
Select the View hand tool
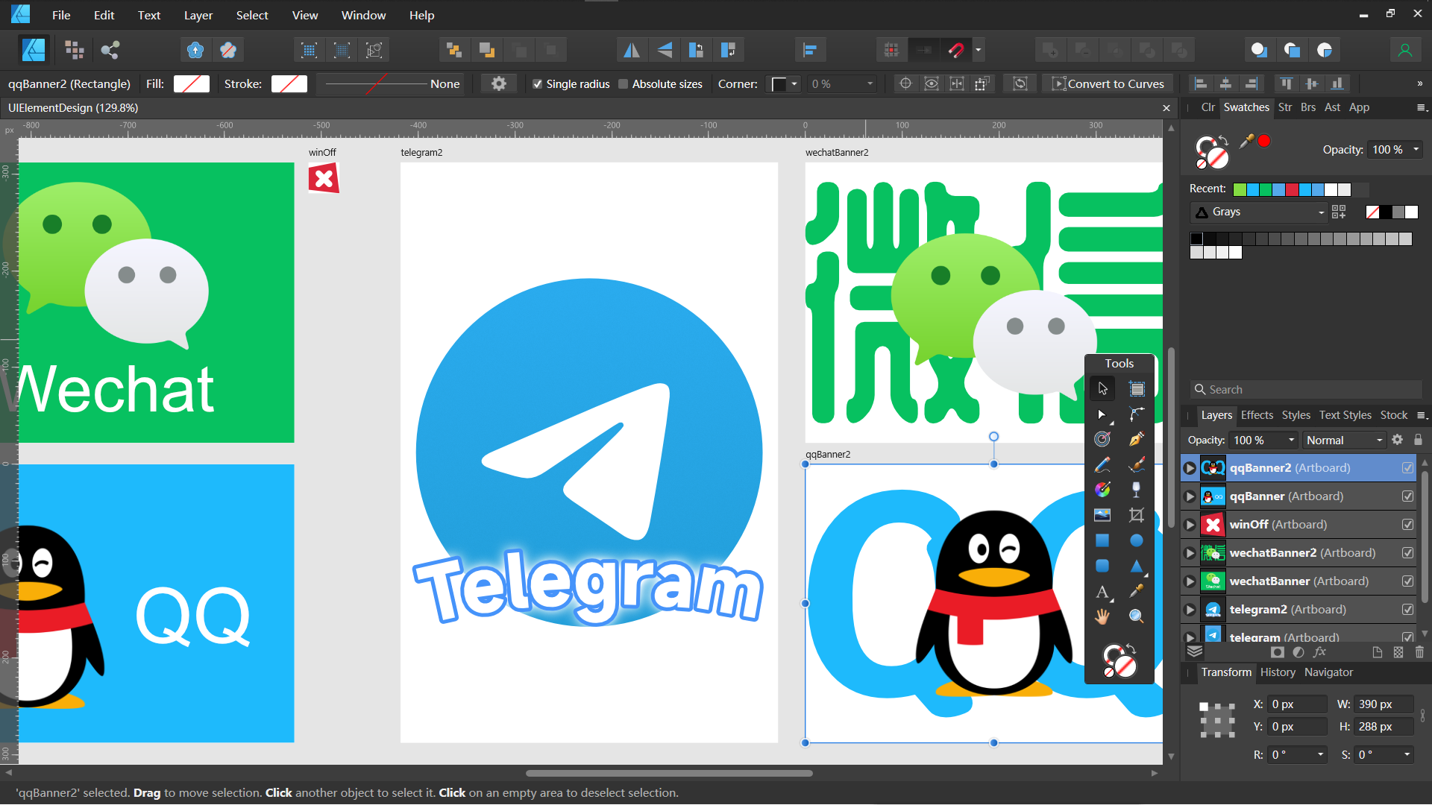coord(1102,616)
